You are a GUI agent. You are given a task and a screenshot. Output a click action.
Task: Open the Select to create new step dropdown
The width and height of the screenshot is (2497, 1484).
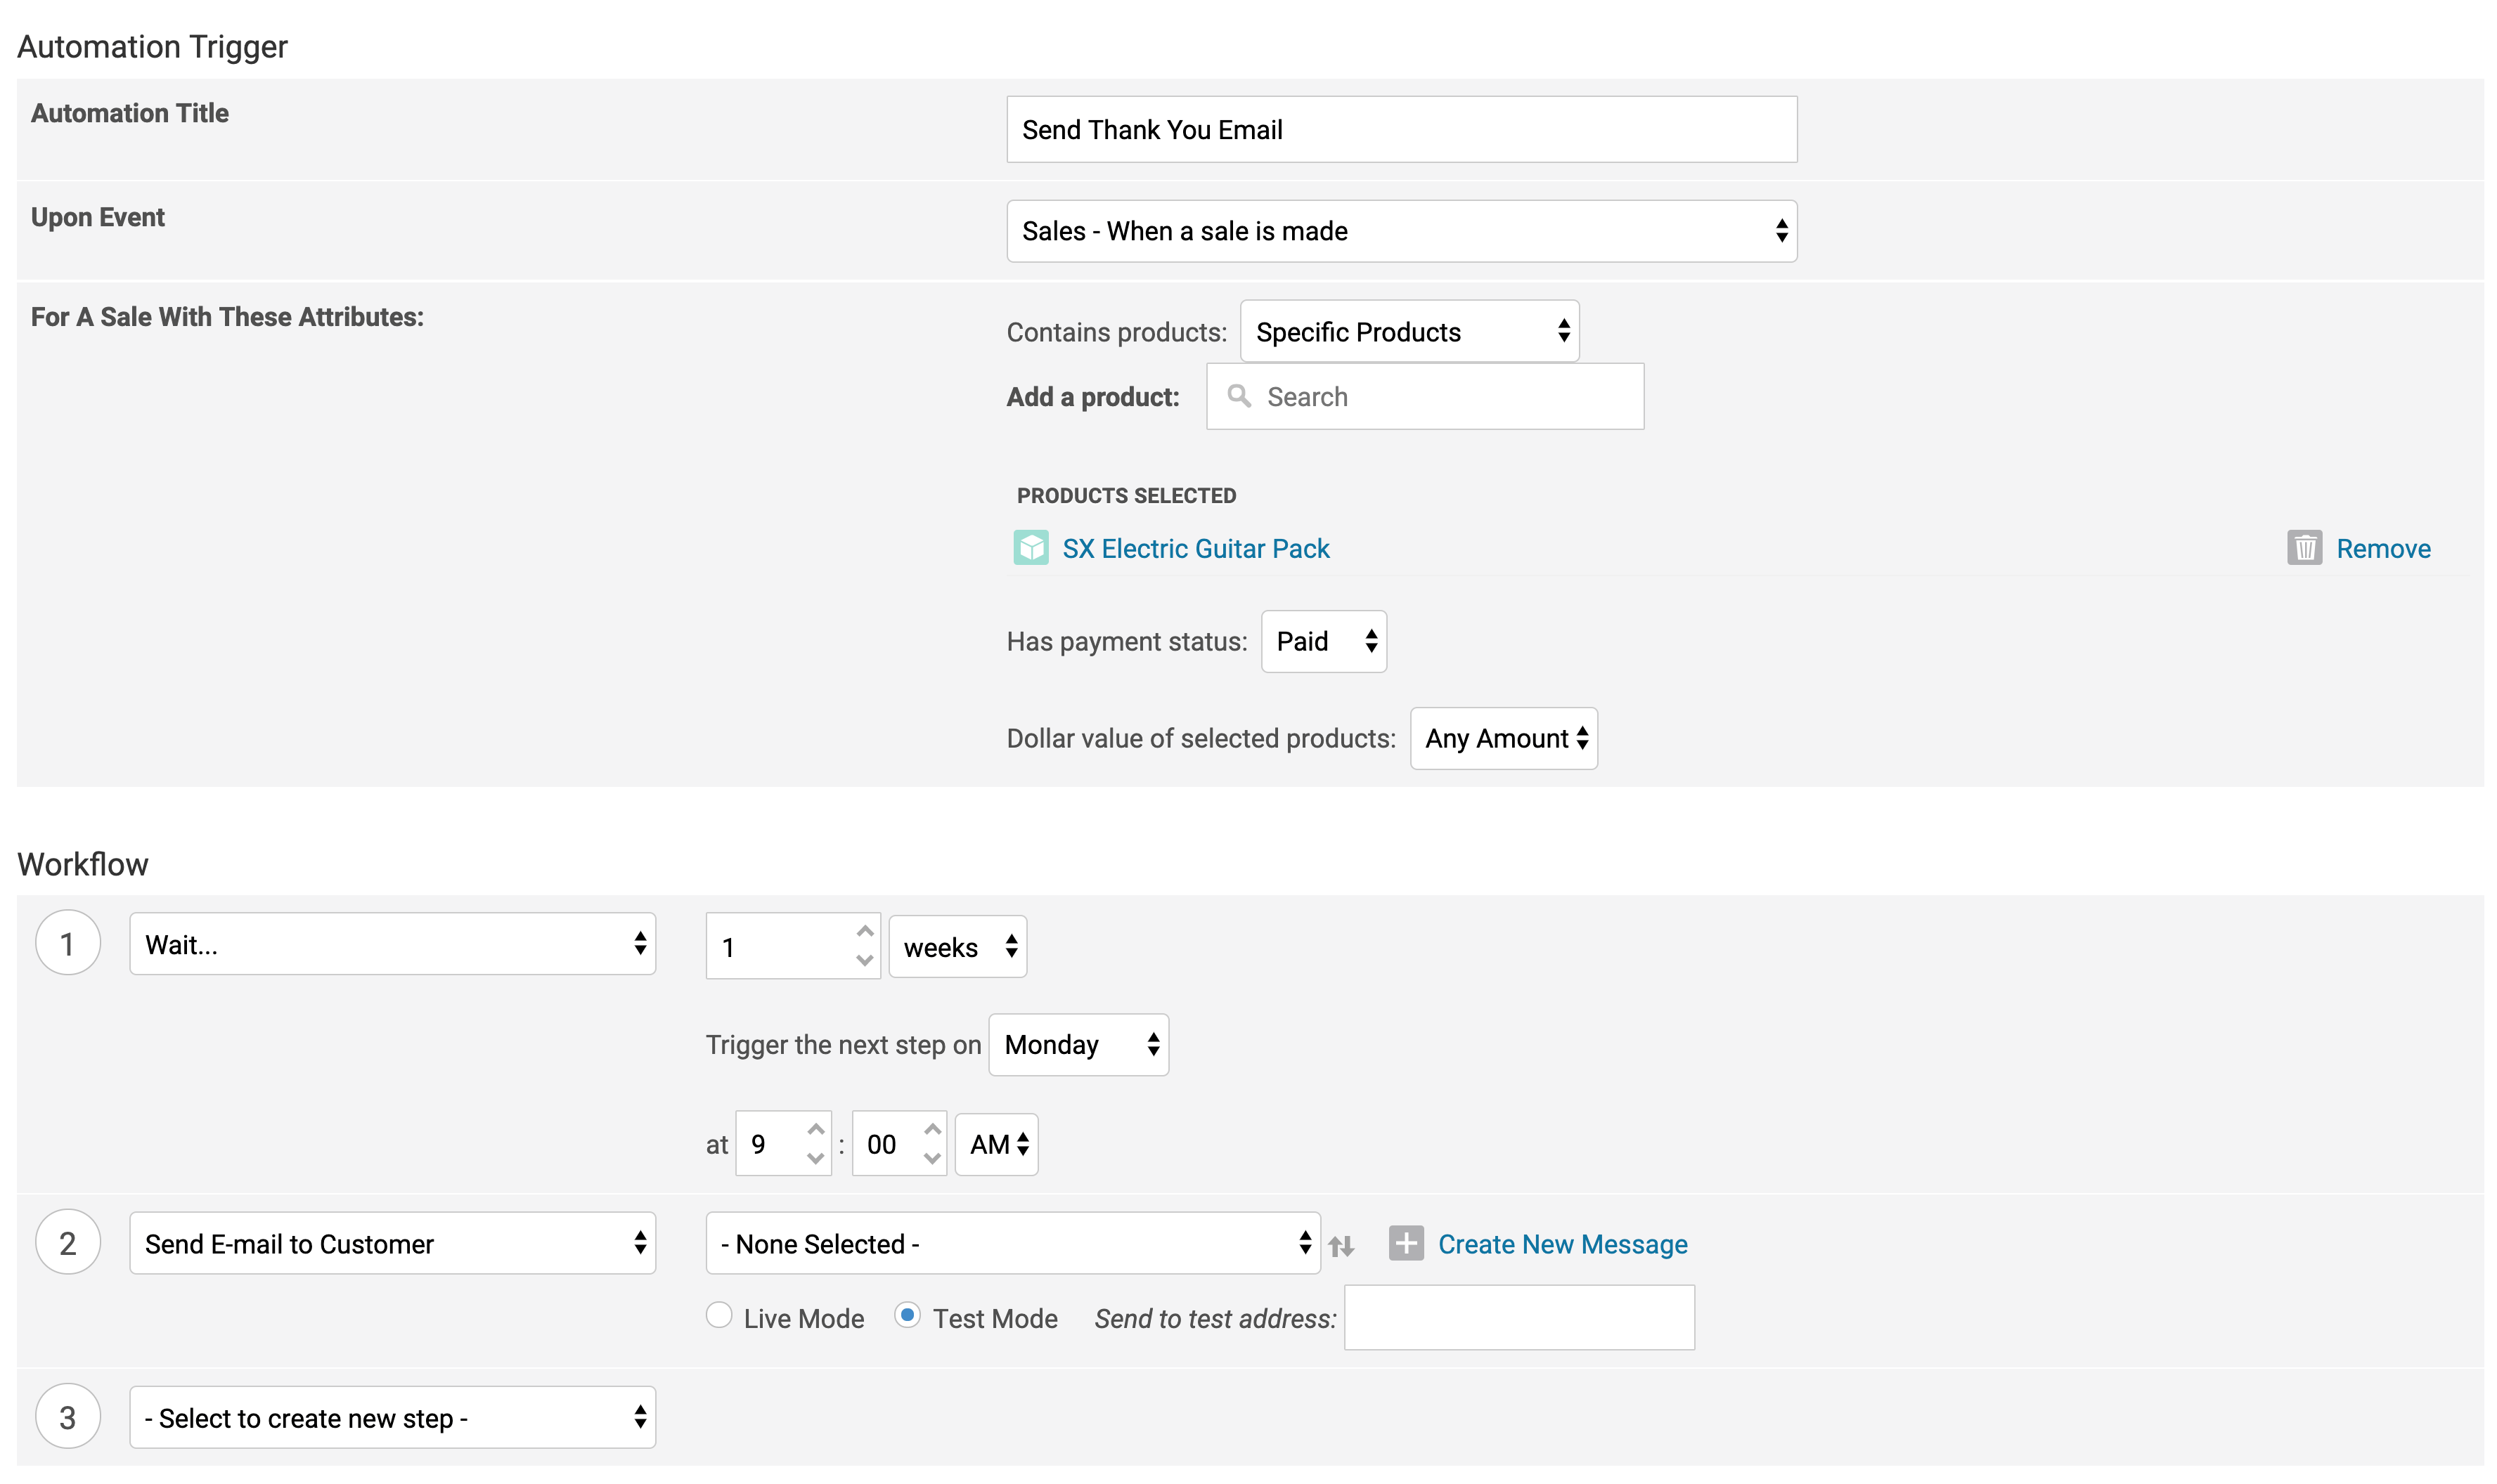click(392, 1417)
